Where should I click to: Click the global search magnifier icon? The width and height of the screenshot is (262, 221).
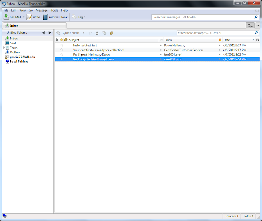click(256, 17)
